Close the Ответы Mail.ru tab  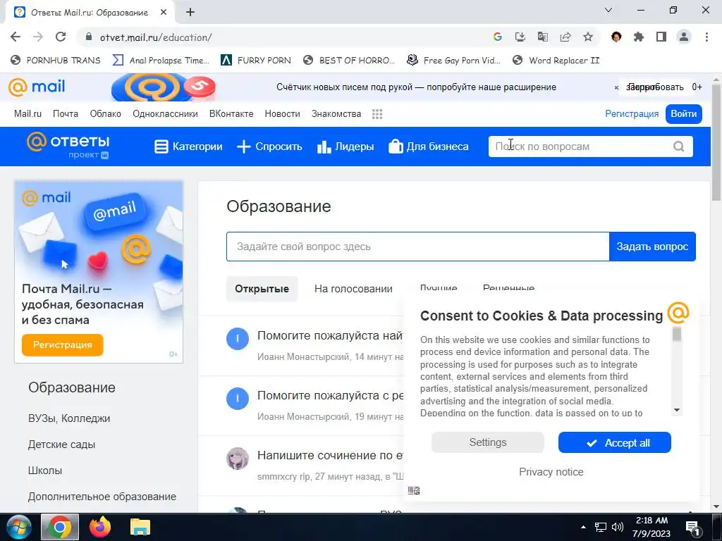(x=164, y=12)
